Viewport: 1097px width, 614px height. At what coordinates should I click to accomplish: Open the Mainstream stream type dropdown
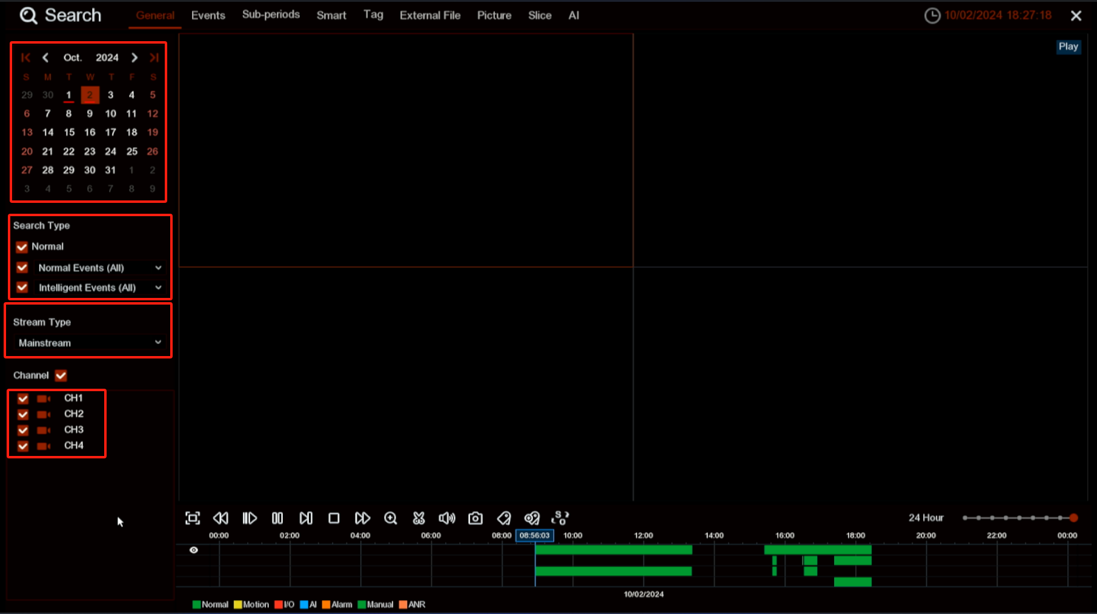click(x=90, y=343)
